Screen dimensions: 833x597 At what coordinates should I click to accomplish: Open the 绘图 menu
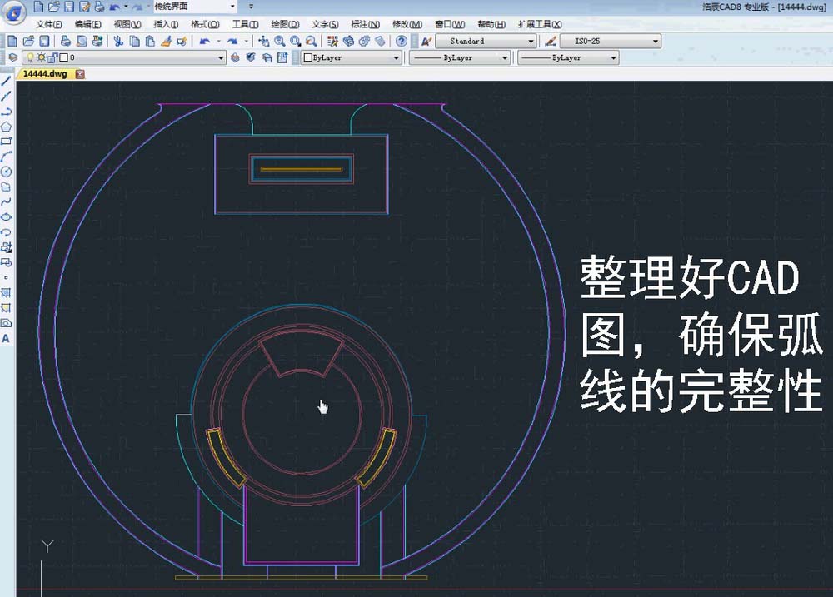click(284, 24)
